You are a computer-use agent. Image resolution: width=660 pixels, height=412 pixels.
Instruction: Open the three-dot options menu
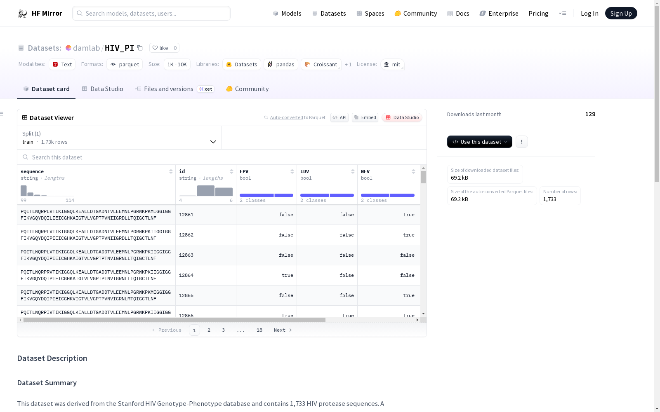(x=522, y=142)
